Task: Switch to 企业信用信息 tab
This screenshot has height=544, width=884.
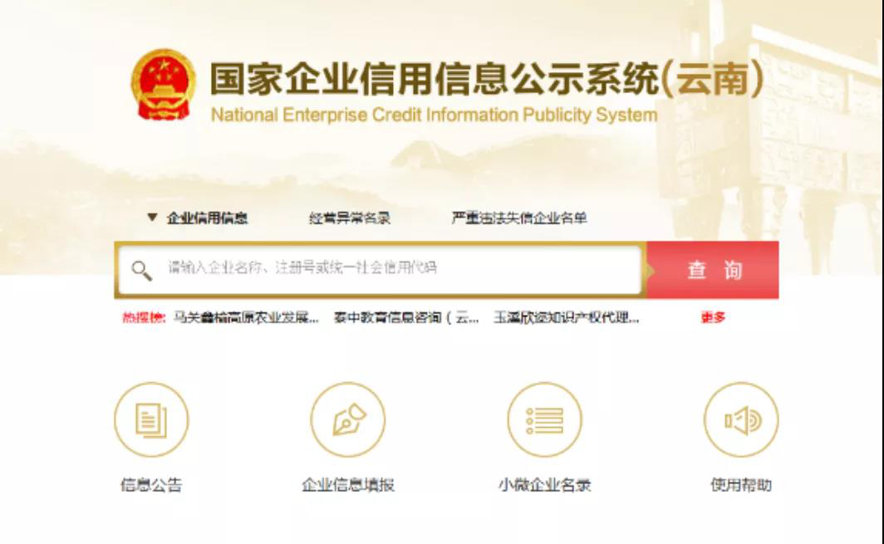Action: coord(207,218)
